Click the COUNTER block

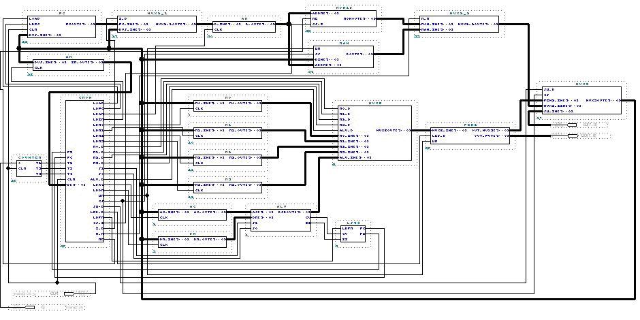(x=29, y=168)
